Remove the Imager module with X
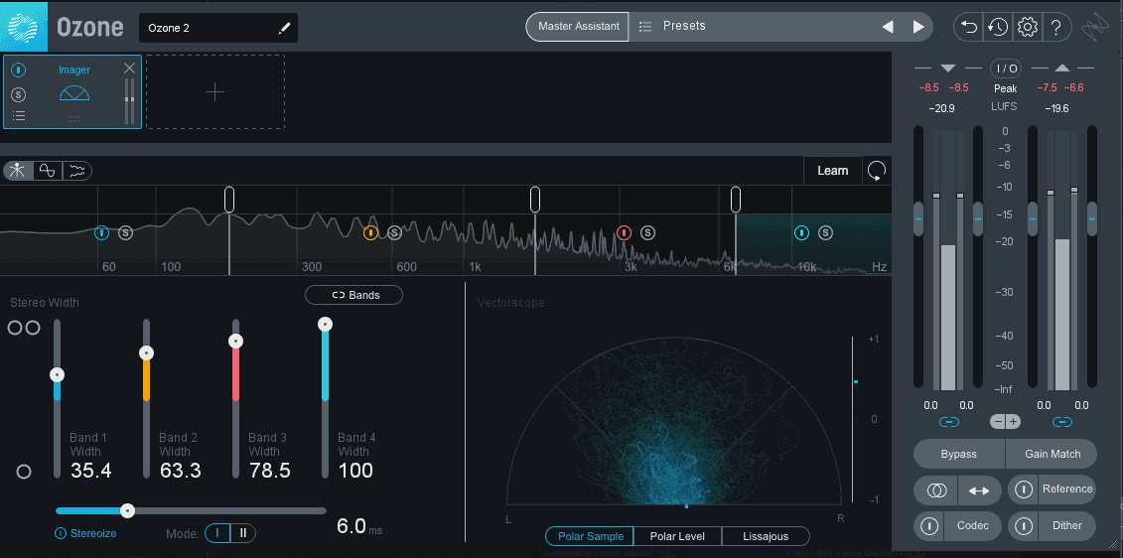Image resolution: width=1123 pixels, height=558 pixels. [x=129, y=69]
